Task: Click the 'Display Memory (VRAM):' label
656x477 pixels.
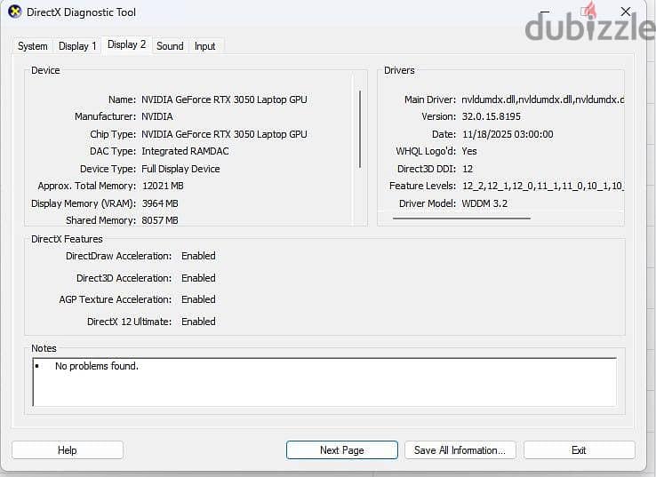Action: coord(84,203)
